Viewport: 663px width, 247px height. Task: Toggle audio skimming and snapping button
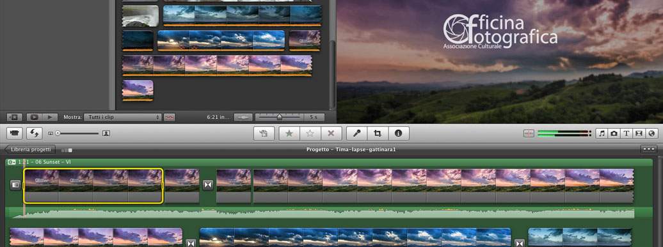[529, 134]
